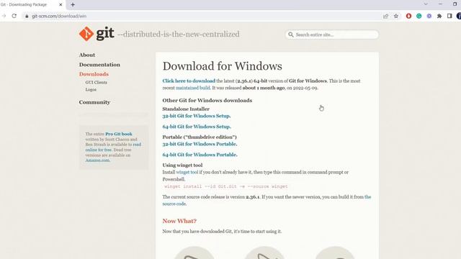Download 32-bit Git for Windows Portable

(200, 144)
